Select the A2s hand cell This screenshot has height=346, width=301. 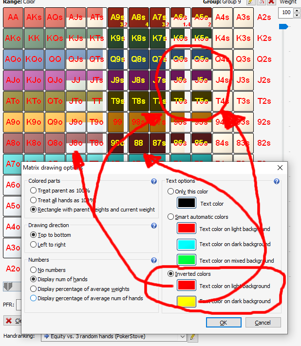(x=264, y=18)
